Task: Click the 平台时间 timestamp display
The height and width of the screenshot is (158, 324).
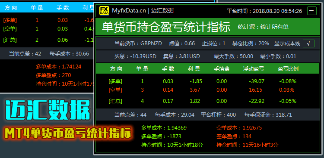Action: (x=264, y=11)
